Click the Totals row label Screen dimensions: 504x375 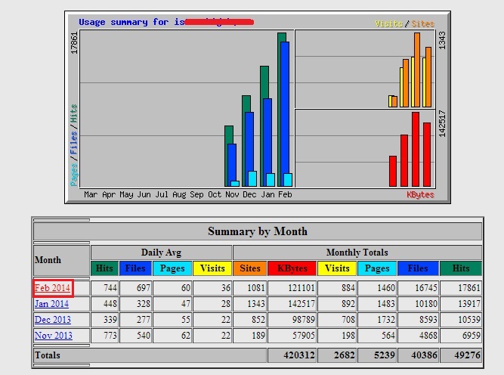[48, 355]
